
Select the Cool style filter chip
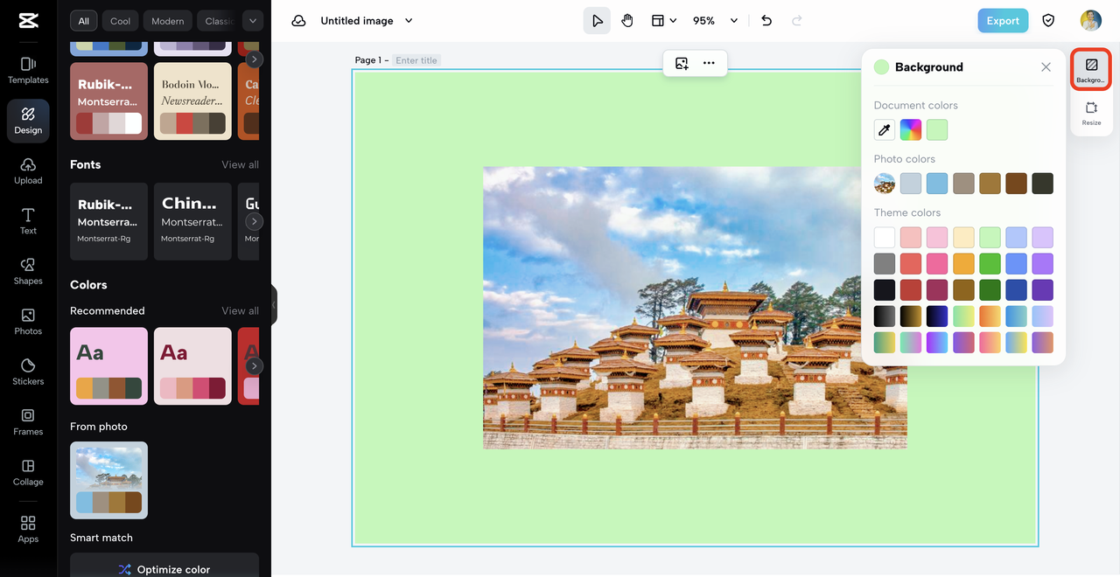121,21
